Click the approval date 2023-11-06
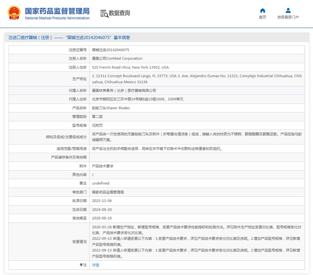The image size is (313, 275). point(102,201)
